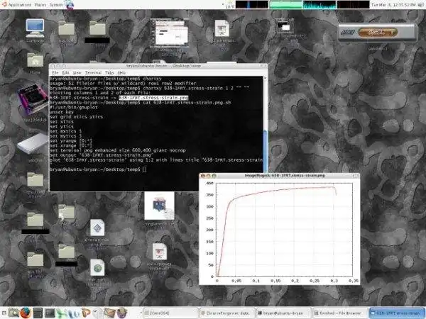Viewport: 426px width, 319px height.
Task: Open the terminal's File menu
Action: point(55,73)
